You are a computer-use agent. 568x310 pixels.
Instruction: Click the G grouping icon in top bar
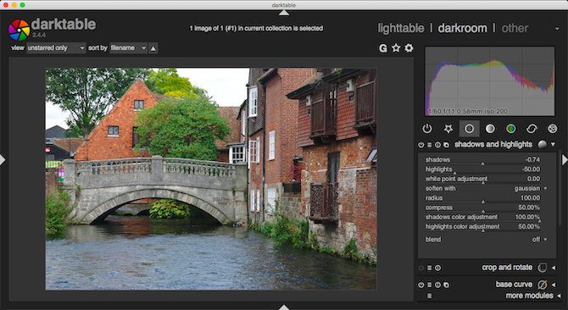(x=383, y=48)
